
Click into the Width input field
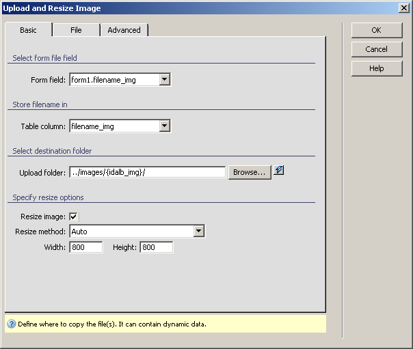tap(85, 247)
